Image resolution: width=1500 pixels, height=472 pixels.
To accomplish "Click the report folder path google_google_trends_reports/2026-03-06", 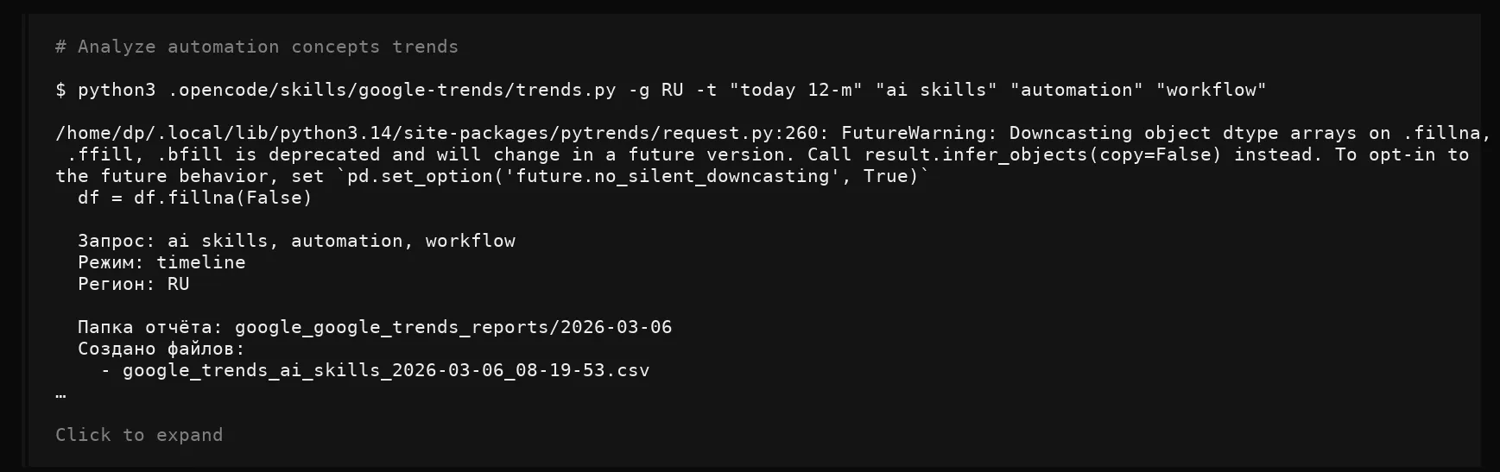I will click(453, 327).
